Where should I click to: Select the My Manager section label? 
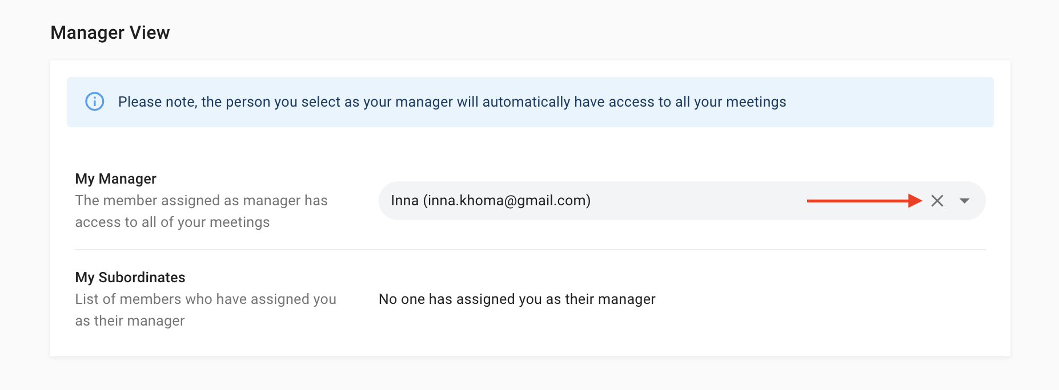pos(116,179)
